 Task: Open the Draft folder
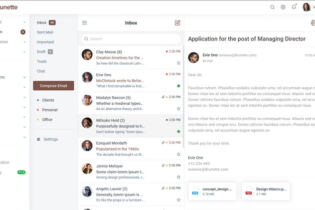tap(41, 52)
